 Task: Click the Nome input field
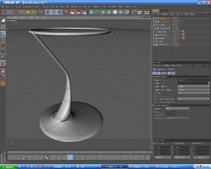[x=194, y=80]
